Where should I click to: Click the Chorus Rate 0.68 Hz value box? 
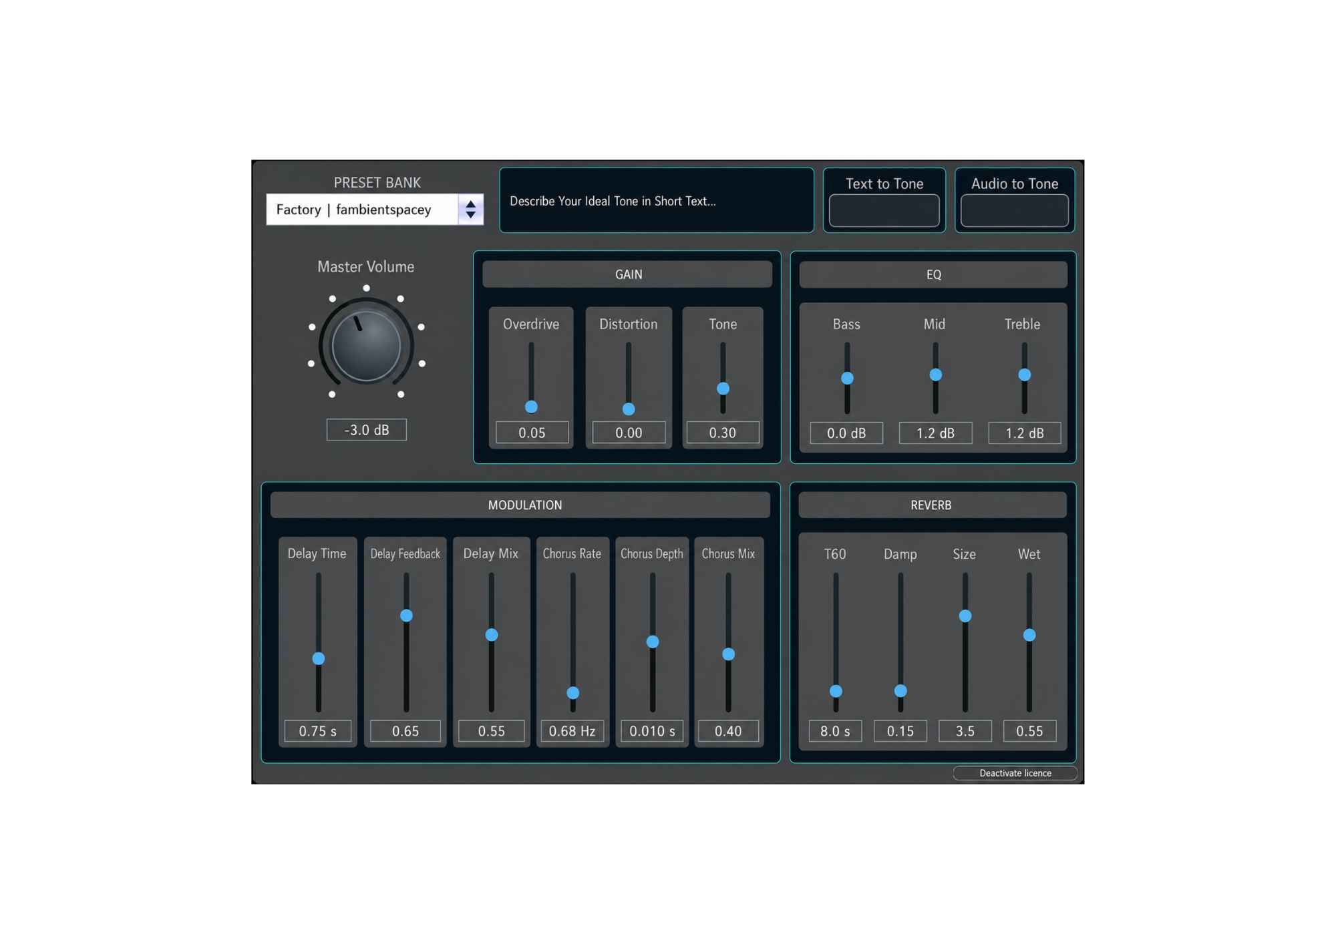tap(572, 731)
